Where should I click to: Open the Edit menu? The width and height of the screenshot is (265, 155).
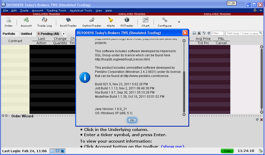click(x=14, y=10)
